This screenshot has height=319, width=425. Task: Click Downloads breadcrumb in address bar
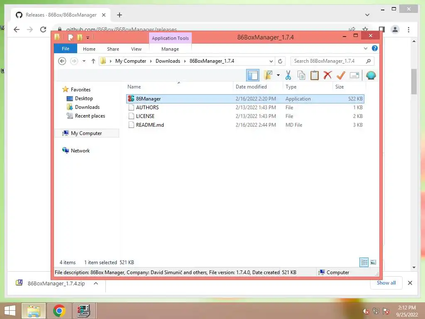click(x=168, y=61)
